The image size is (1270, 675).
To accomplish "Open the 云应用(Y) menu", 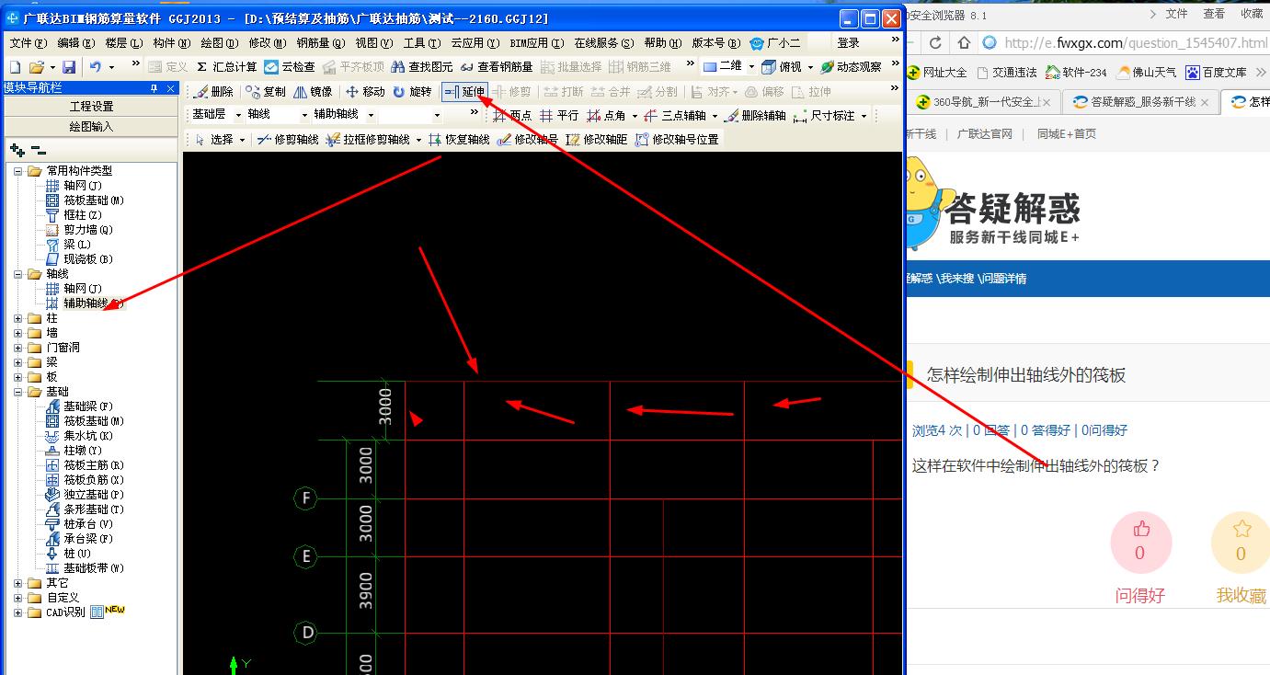I will (x=475, y=43).
